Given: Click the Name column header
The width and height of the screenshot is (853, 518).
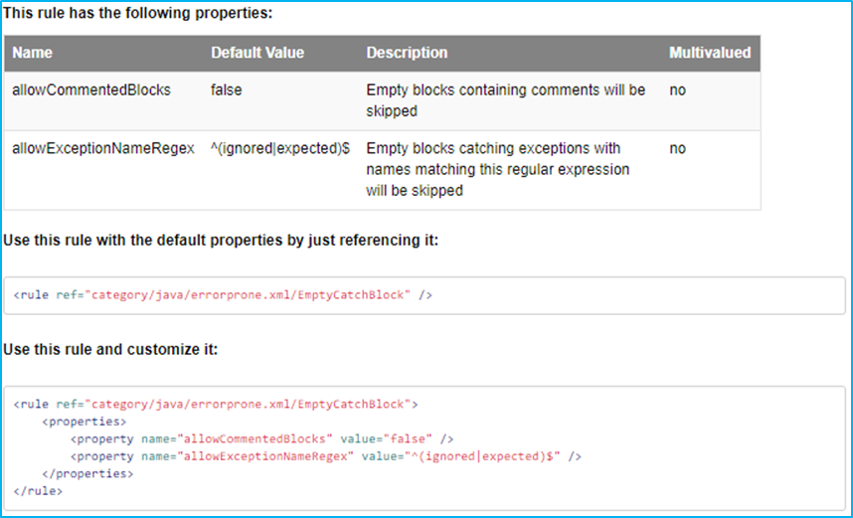Looking at the screenshot, I should tap(33, 53).
